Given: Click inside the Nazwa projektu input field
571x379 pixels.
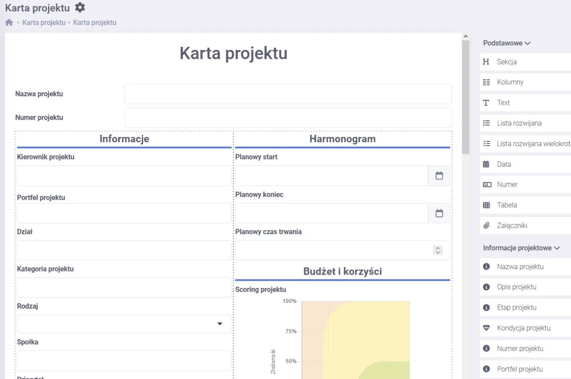Looking at the screenshot, I should point(288,94).
